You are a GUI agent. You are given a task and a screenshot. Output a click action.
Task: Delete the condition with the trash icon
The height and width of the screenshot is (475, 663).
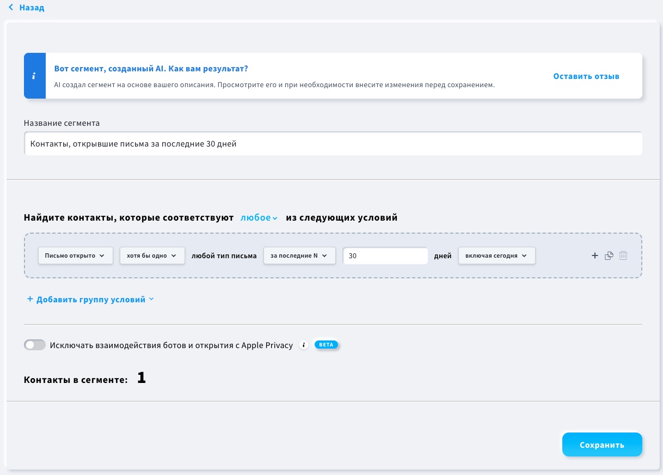click(x=623, y=255)
